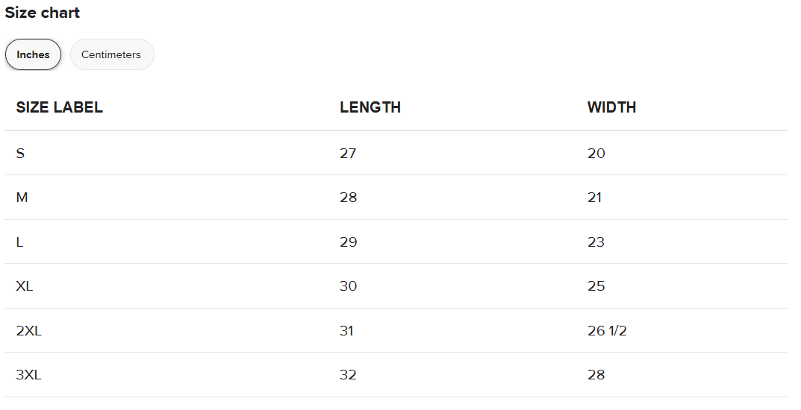This screenshot has height=410, width=801.
Task: Click the length value 29
Action: coord(348,242)
